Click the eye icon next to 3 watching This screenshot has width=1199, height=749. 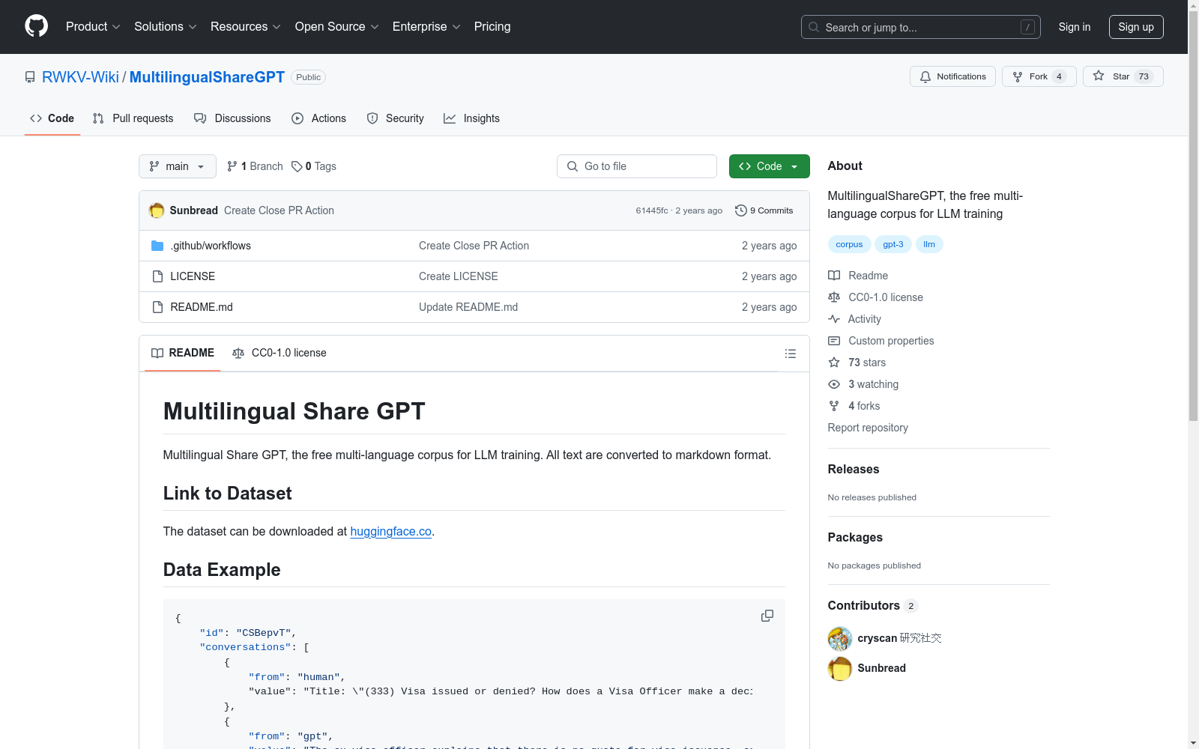point(834,384)
